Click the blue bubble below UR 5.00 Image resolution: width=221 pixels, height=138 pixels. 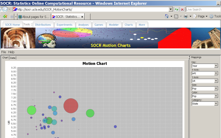click(x=53, y=133)
